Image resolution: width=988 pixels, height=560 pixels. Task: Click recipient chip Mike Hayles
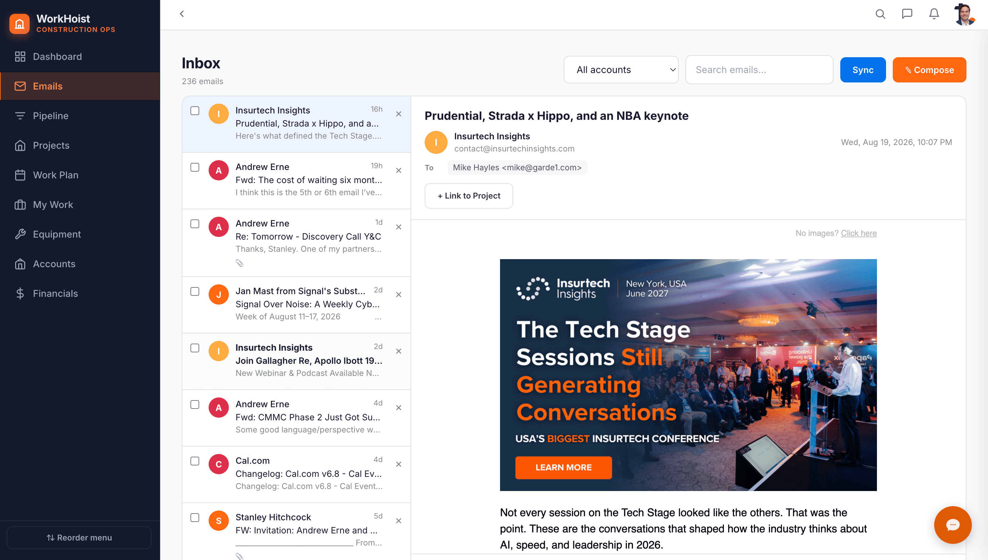click(x=517, y=168)
